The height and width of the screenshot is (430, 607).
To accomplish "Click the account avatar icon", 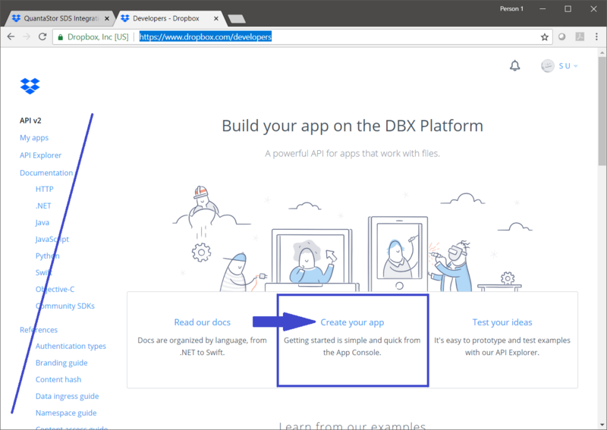I will 547,66.
